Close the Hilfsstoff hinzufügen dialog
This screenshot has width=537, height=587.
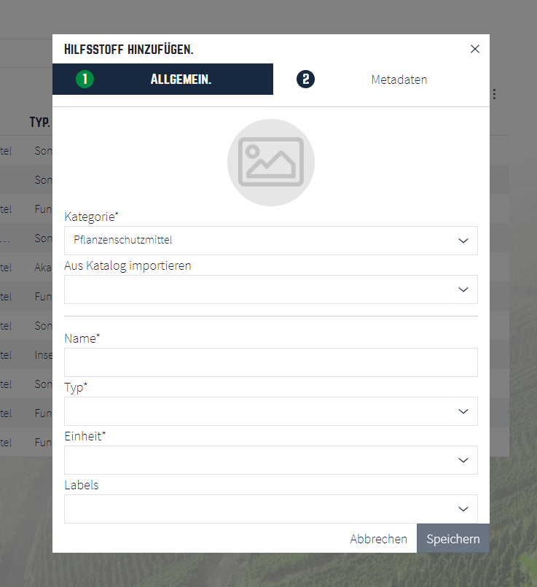click(474, 49)
